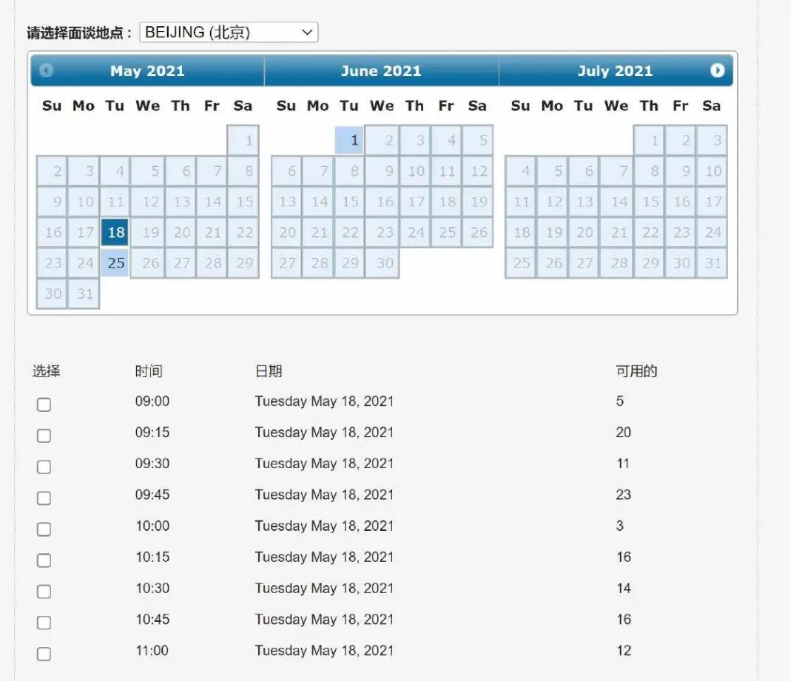Image resolution: width=799 pixels, height=681 pixels.
Task: Select May 25 in the calendar
Action: coord(115,263)
